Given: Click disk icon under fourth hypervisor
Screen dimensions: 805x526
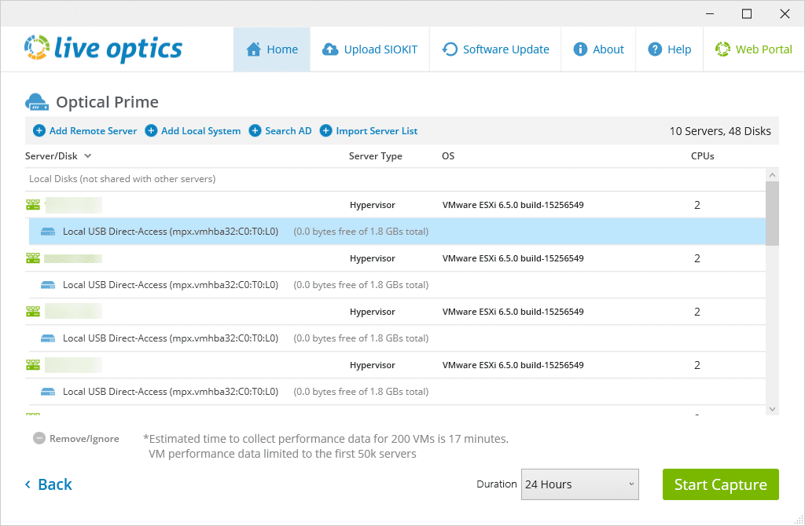Looking at the screenshot, I should (x=48, y=392).
